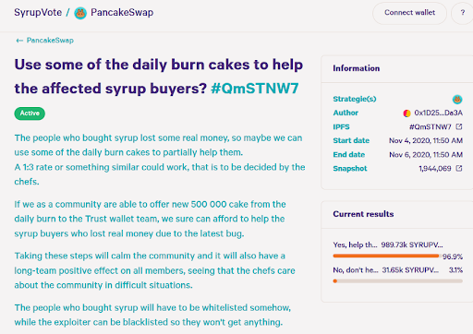
Task: Click the back arrow beside PancakeSwap
Action: (x=19, y=41)
